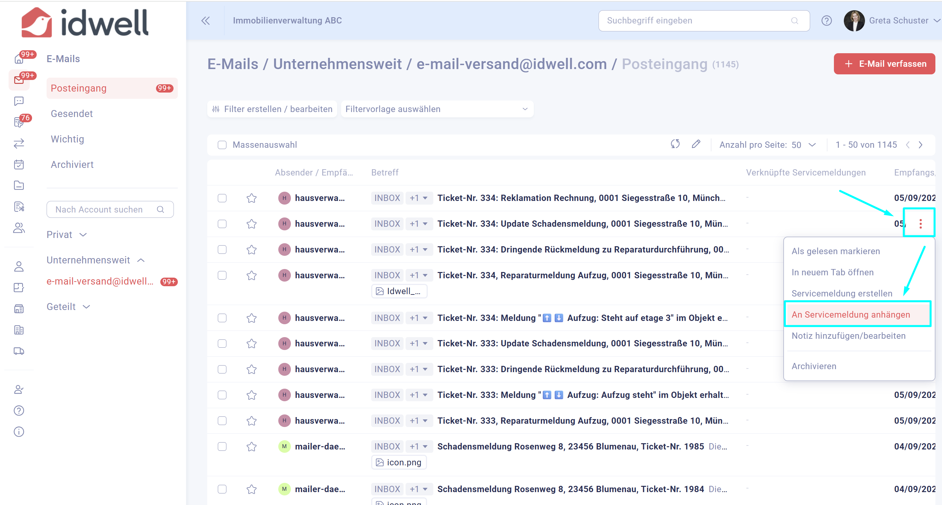Open the Posteingang folder in sidebar
Screen dimensions: 942x505
112,88
